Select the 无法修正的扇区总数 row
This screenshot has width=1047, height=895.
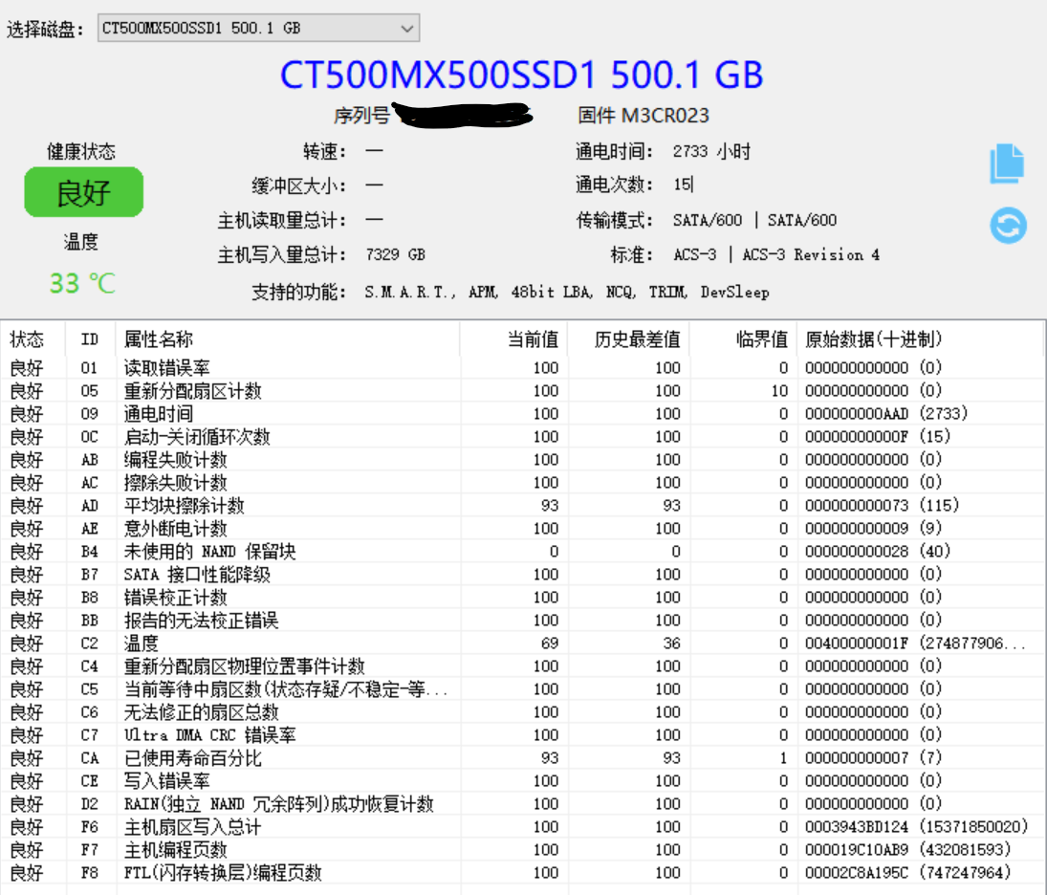[521, 712]
